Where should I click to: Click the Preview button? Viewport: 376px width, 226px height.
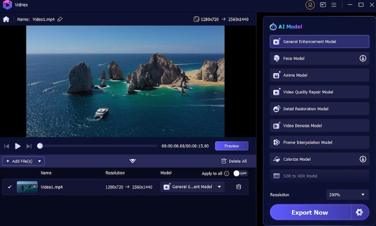pos(232,146)
